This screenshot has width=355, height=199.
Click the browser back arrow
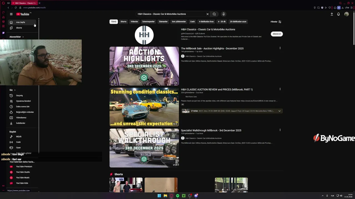click(8, 7)
